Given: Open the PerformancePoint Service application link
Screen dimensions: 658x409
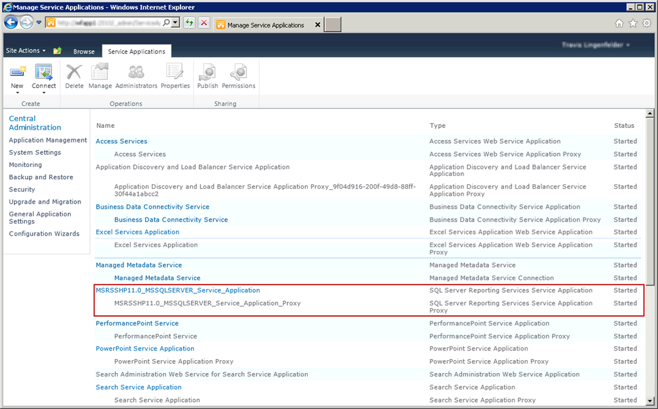Looking at the screenshot, I should pyautogui.click(x=137, y=324).
